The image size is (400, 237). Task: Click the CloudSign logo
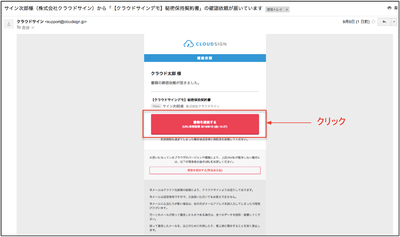tap(205, 44)
